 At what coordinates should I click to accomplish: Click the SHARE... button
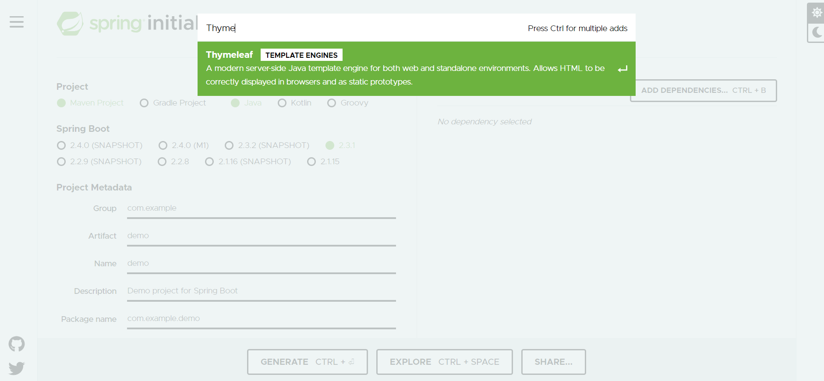click(x=554, y=362)
